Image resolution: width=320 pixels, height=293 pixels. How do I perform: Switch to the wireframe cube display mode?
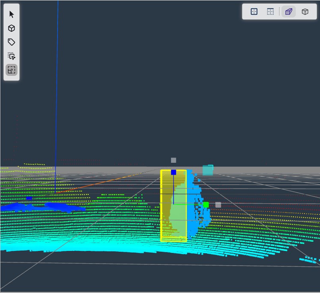point(305,12)
